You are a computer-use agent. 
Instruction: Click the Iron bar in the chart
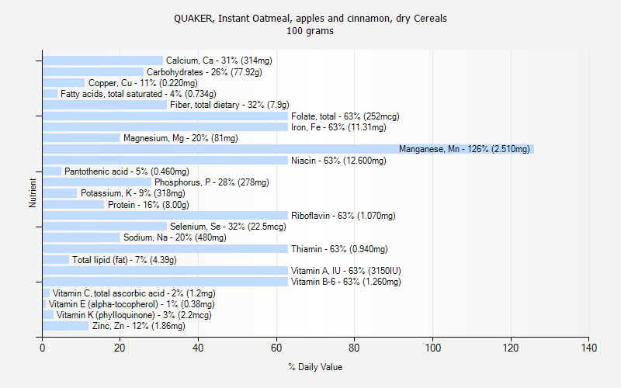coord(165,127)
